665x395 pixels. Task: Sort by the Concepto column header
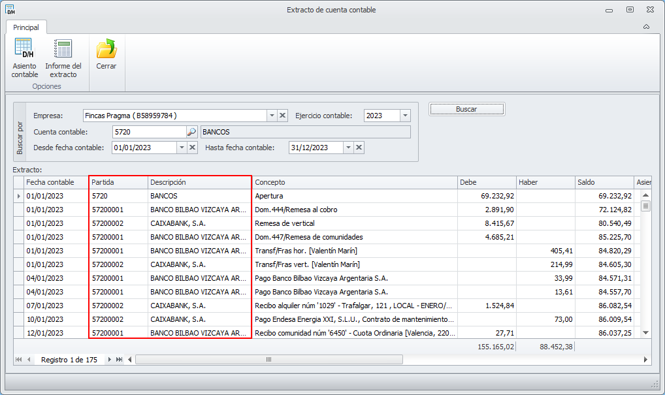[353, 182]
